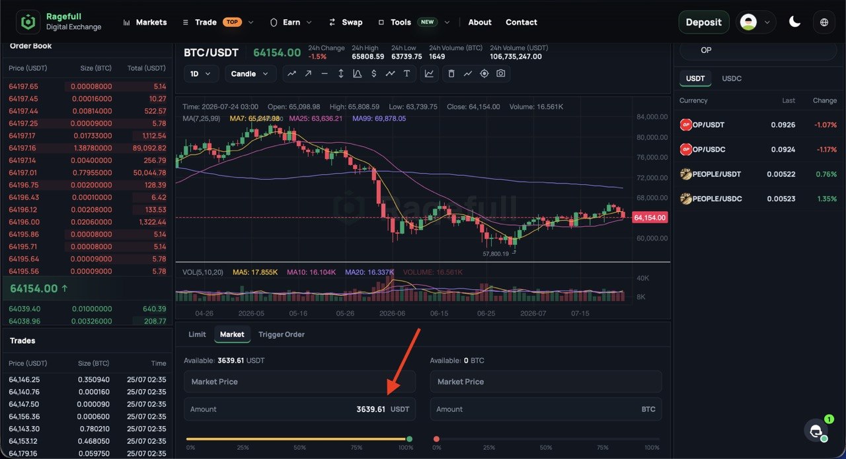The image size is (846, 459).
Task: Click the PEOPLE/USDC coin icon
Action: click(x=686, y=199)
